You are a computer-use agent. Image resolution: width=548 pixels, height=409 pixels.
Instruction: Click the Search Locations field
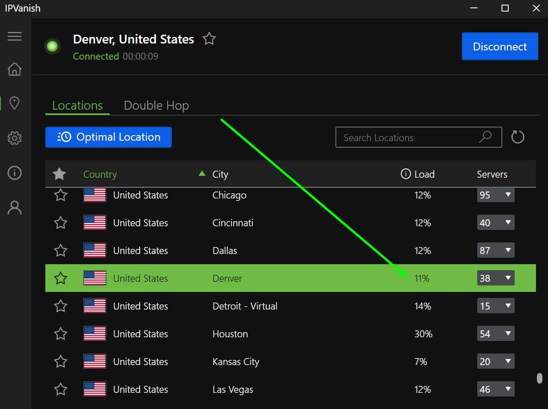(x=419, y=137)
